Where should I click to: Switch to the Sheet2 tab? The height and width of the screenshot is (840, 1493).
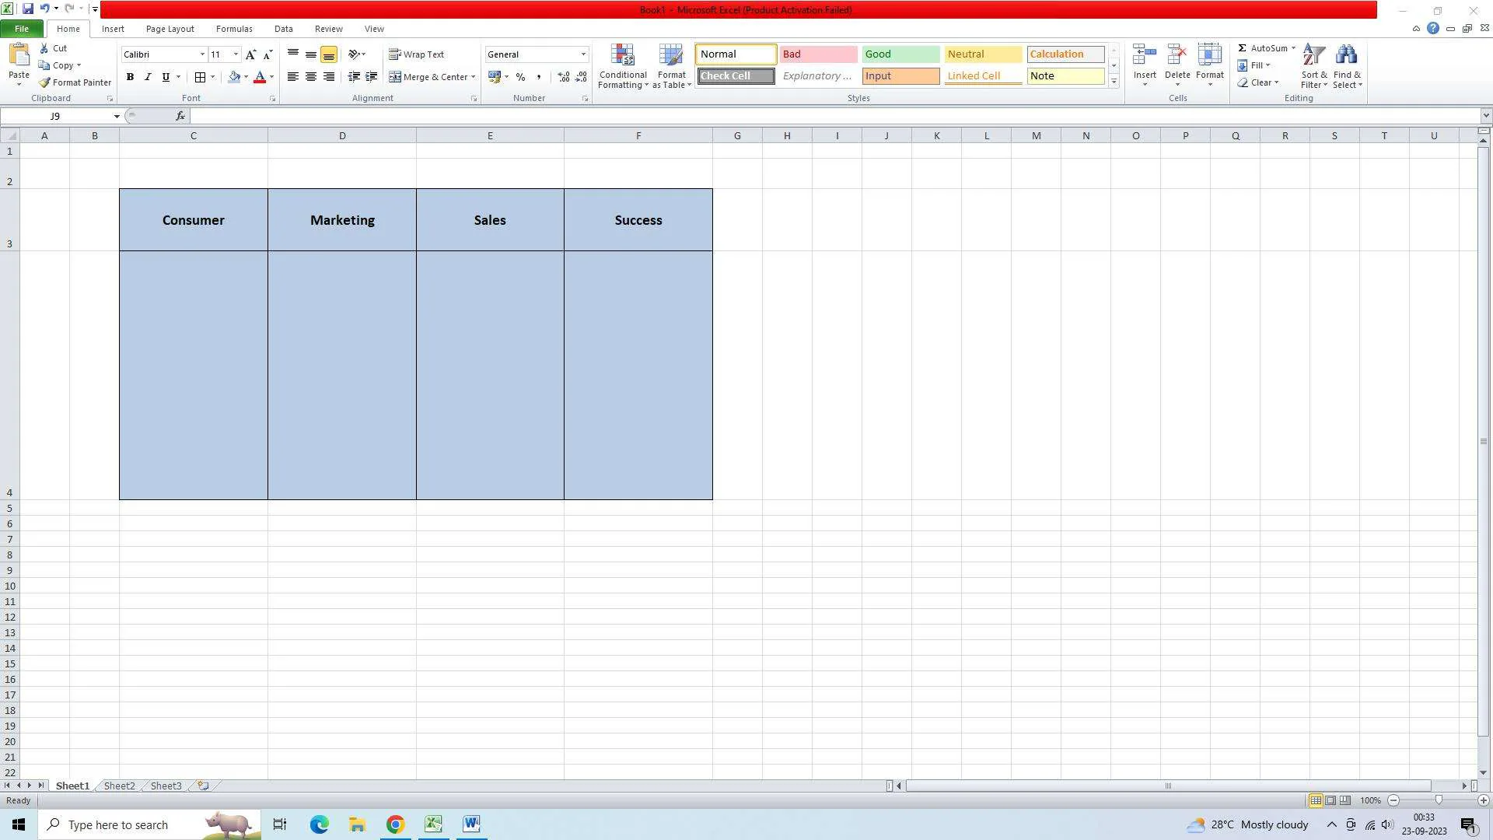119,786
